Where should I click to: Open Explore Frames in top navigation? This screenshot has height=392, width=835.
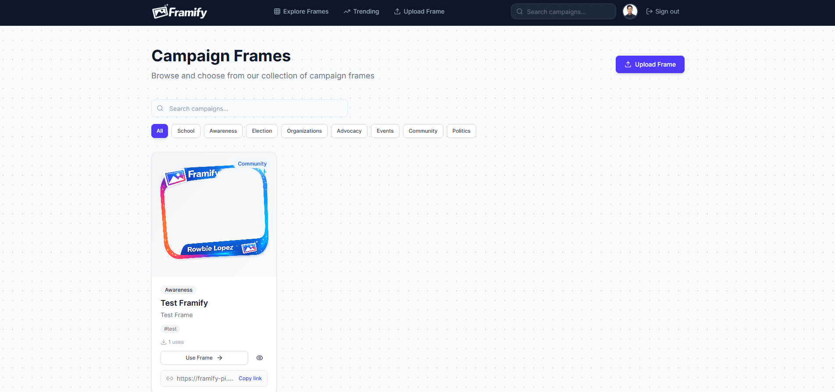[x=301, y=11]
